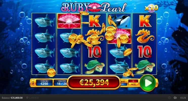Open the history clock icon in bottom bar

[169, 98]
